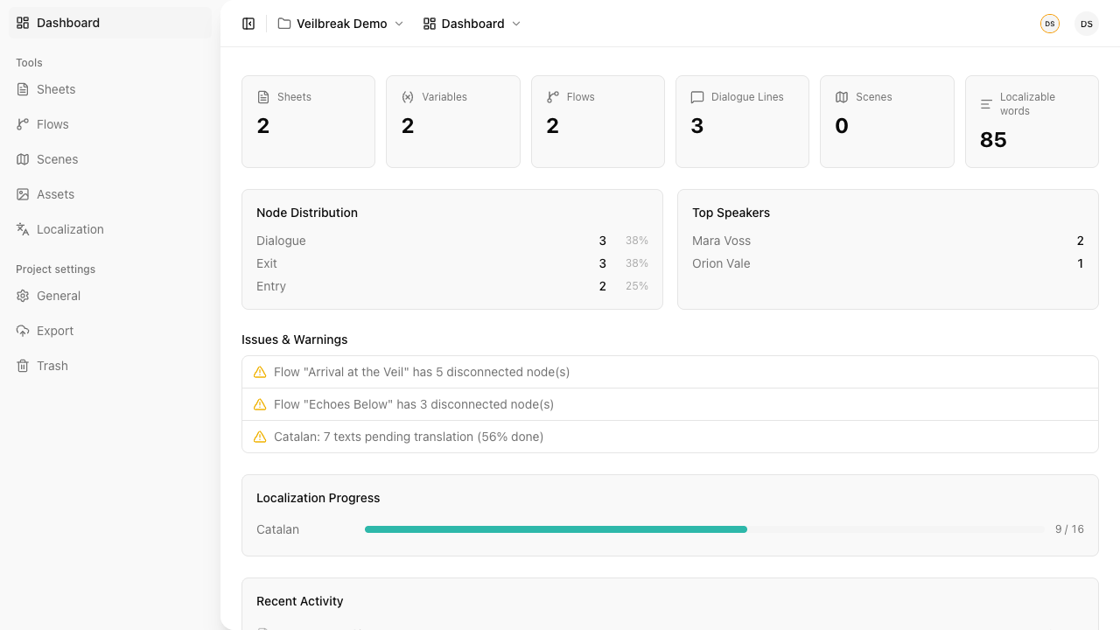Screen dimensions: 1120x630
Task: Click the Exit row in Node Distribution
Action: 452,263
